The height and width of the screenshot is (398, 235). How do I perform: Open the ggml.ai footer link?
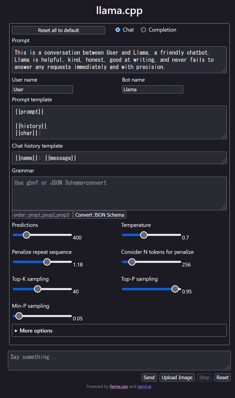144,387
